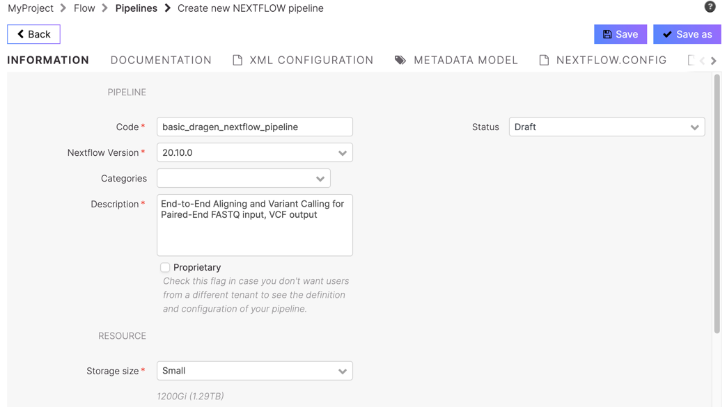Open the Status dropdown showing Draft

coord(607,127)
